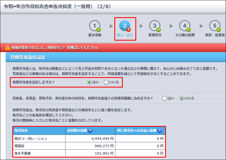
Task: Choose はい for 評価対象額に含めますか
Action: 165,98
